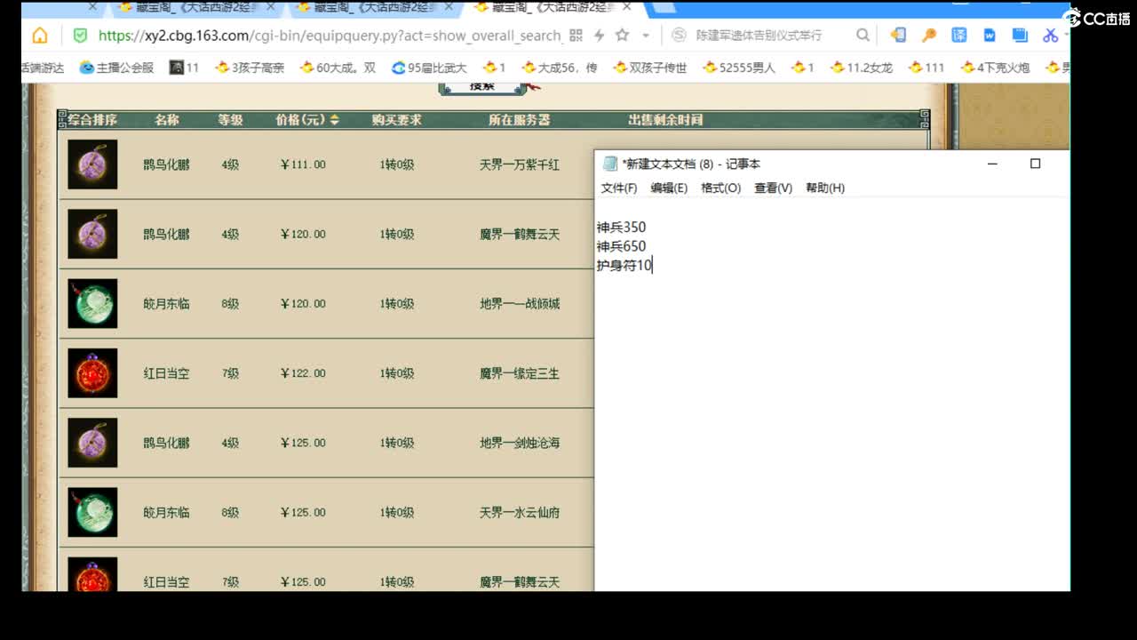This screenshot has width=1137, height=640.
Task: Click the address bar URL xy2.cbg.163.com
Action: [x=330, y=36]
